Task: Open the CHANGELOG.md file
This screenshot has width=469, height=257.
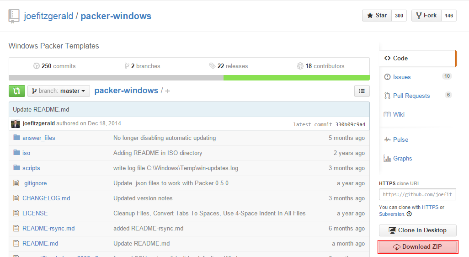Action: pos(46,198)
